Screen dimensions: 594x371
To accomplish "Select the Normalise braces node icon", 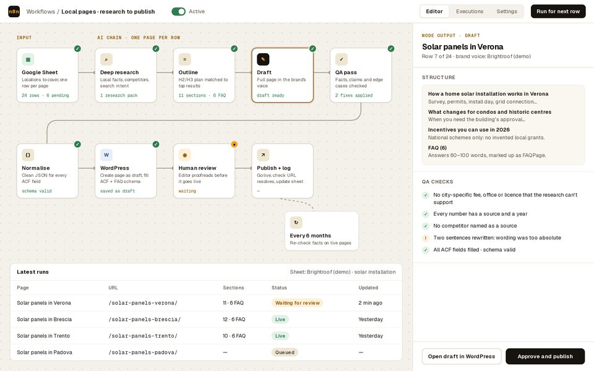I will 28,155.
